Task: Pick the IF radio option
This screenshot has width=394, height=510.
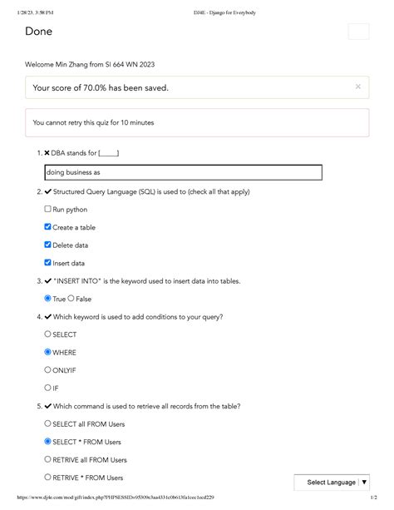Action: pyautogui.click(x=47, y=388)
